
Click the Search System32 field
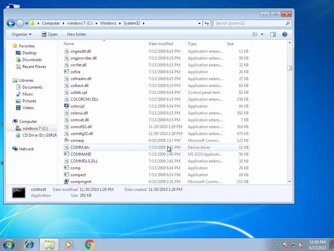[x=252, y=23]
